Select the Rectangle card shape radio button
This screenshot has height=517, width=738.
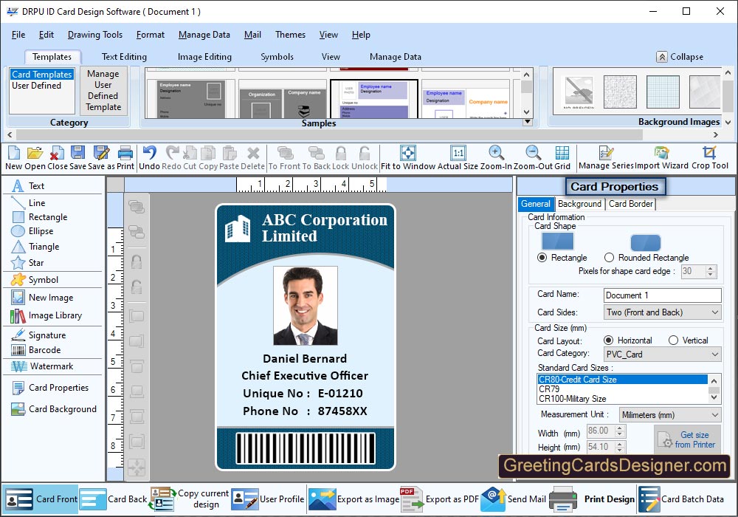click(x=542, y=258)
